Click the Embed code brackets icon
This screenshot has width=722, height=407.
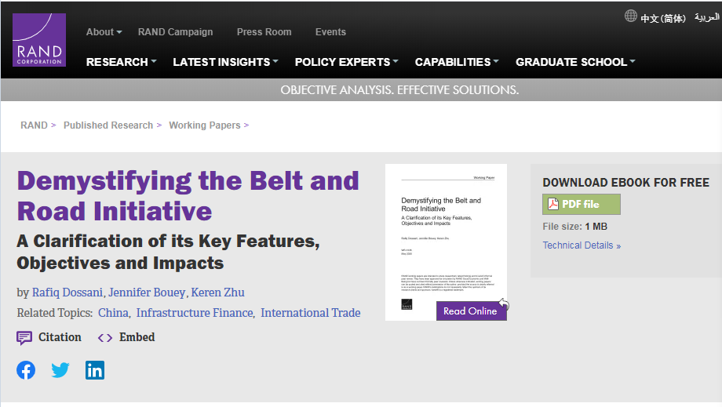pyautogui.click(x=105, y=338)
